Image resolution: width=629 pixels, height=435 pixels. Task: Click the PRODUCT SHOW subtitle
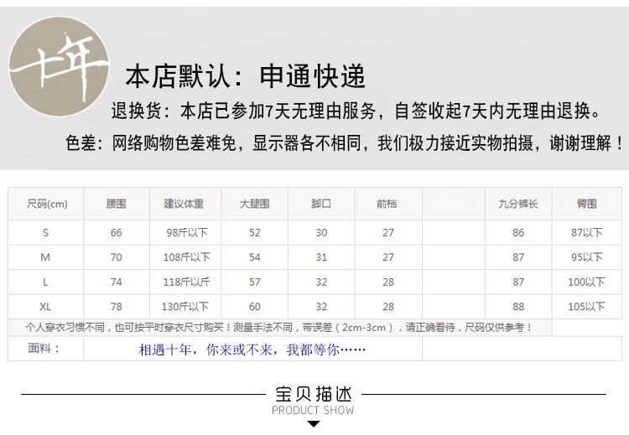tap(313, 411)
